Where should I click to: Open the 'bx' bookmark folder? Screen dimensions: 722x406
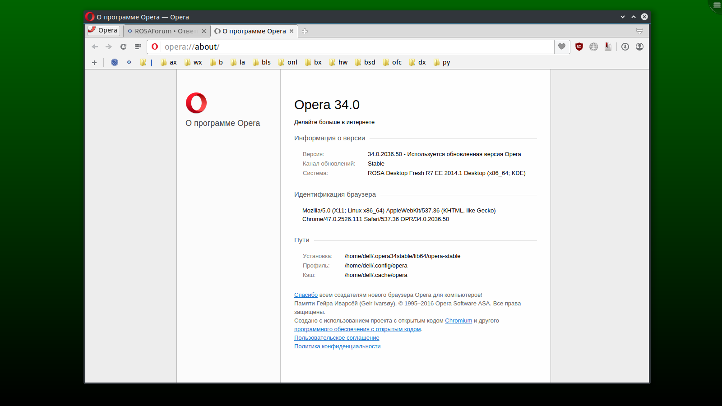pyautogui.click(x=313, y=62)
